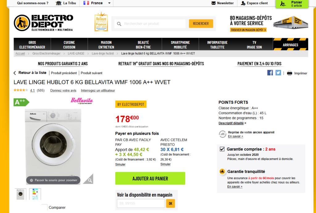This screenshot has width=316, height=213.
Task: Expand Descriptif détaillé link arrow
Action: coord(245,123)
